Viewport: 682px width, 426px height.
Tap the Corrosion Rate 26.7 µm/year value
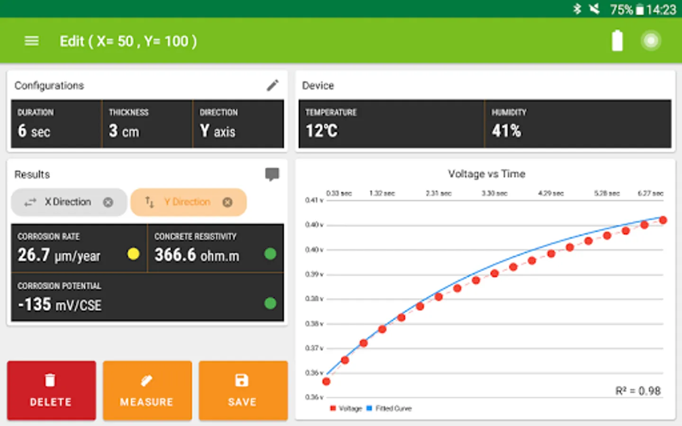[x=59, y=255]
